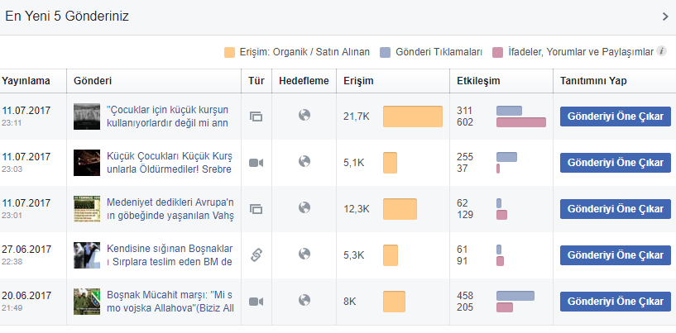Image resolution: width=676 pixels, height=333 pixels.
Task: Click the album icon for Medeniyet dedikleri post
Action: tap(256, 209)
